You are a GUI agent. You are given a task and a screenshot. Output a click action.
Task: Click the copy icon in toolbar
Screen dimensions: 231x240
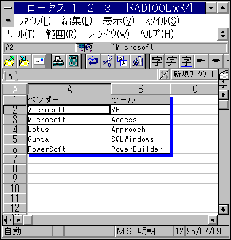tap(122, 61)
